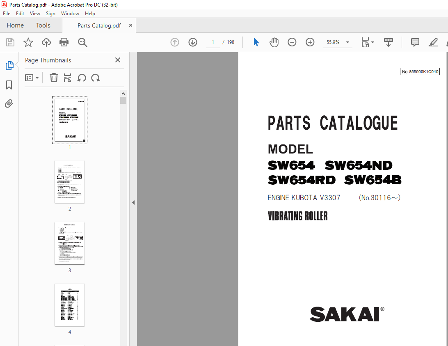The width and height of the screenshot is (448, 346).
Task: Open the Window menu
Action: click(70, 14)
